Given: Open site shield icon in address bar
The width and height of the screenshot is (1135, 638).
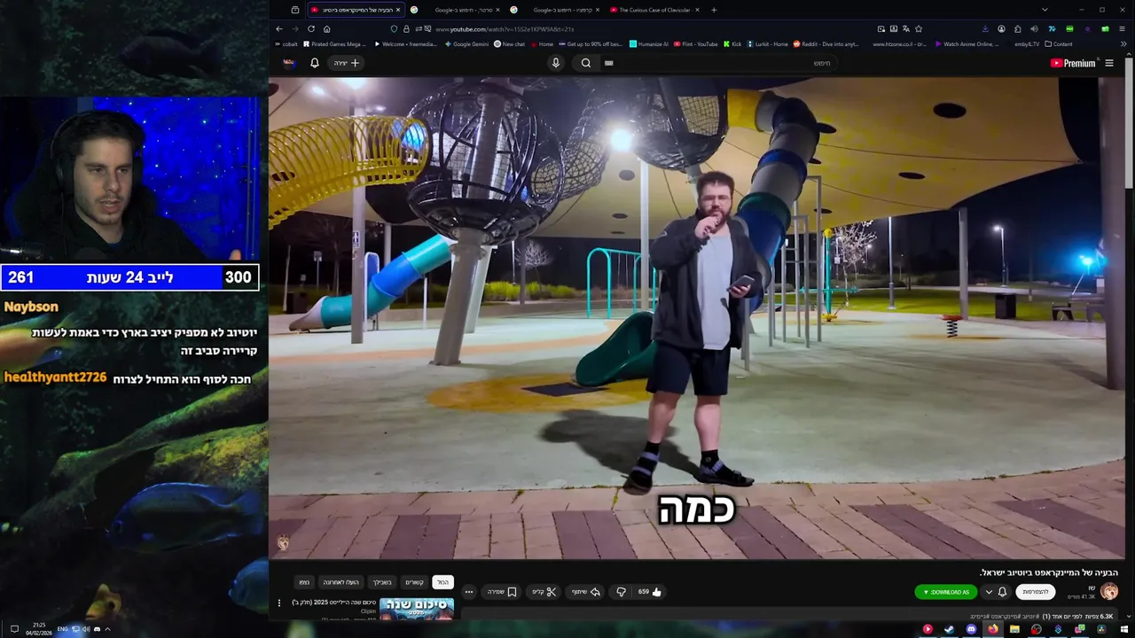Looking at the screenshot, I should 394,28.
